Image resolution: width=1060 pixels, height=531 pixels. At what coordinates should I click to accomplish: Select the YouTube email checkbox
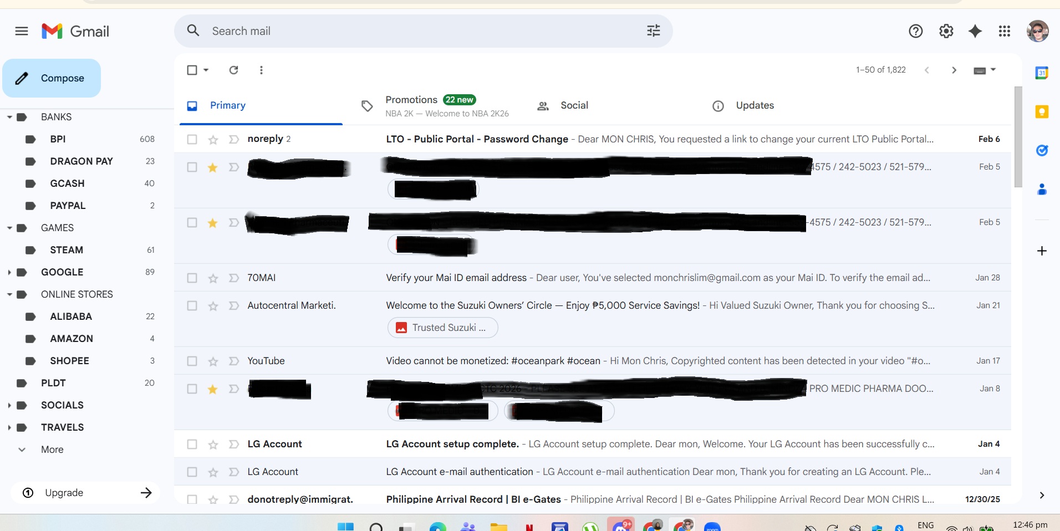tap(192, 361)
